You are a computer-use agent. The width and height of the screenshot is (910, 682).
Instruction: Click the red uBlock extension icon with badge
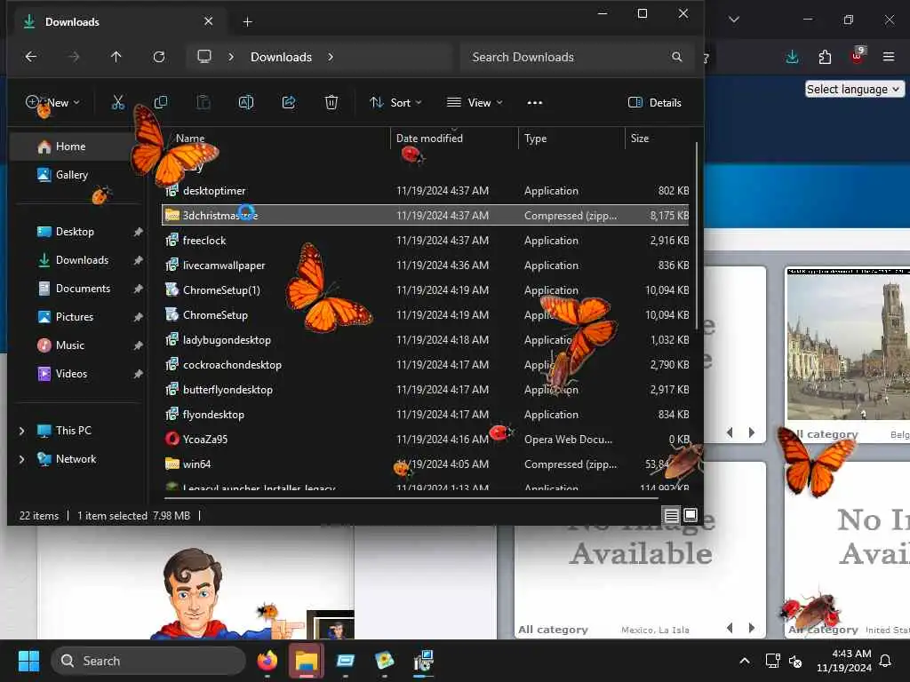[x=858, y=56]
